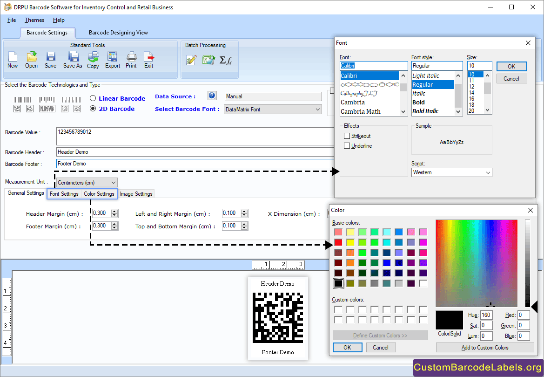Choose Light Italic in the Font style list
This screenshot has height=377, width=544.
coord(426,76)
